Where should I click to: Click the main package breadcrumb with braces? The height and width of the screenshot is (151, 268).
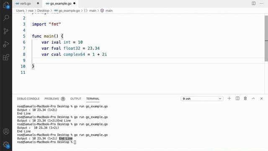click(90, 10)
